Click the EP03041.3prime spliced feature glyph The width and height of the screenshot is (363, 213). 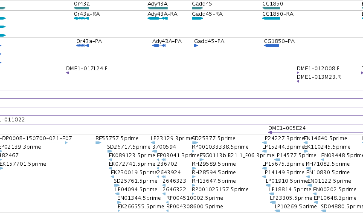coord(161,160)
